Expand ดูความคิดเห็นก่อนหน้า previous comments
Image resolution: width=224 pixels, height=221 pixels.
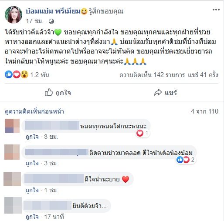[x=34, y=111]
